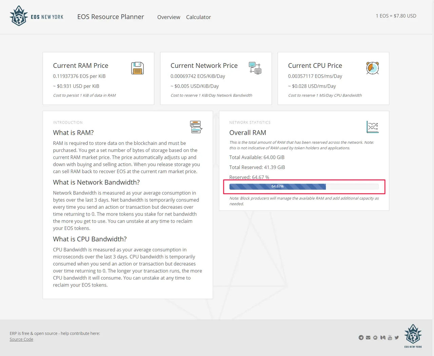Open the Telegram footer icon
The height and width of the screenshot is (356, 434).
[x=361, y=338]
